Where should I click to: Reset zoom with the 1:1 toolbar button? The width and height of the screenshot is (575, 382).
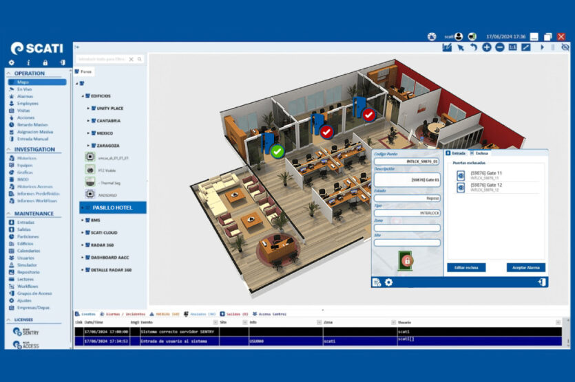[512, 47]
